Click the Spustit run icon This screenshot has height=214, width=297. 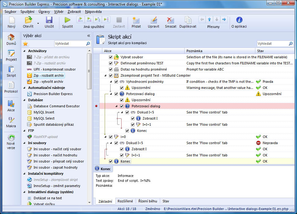click(x=67, y=20)
